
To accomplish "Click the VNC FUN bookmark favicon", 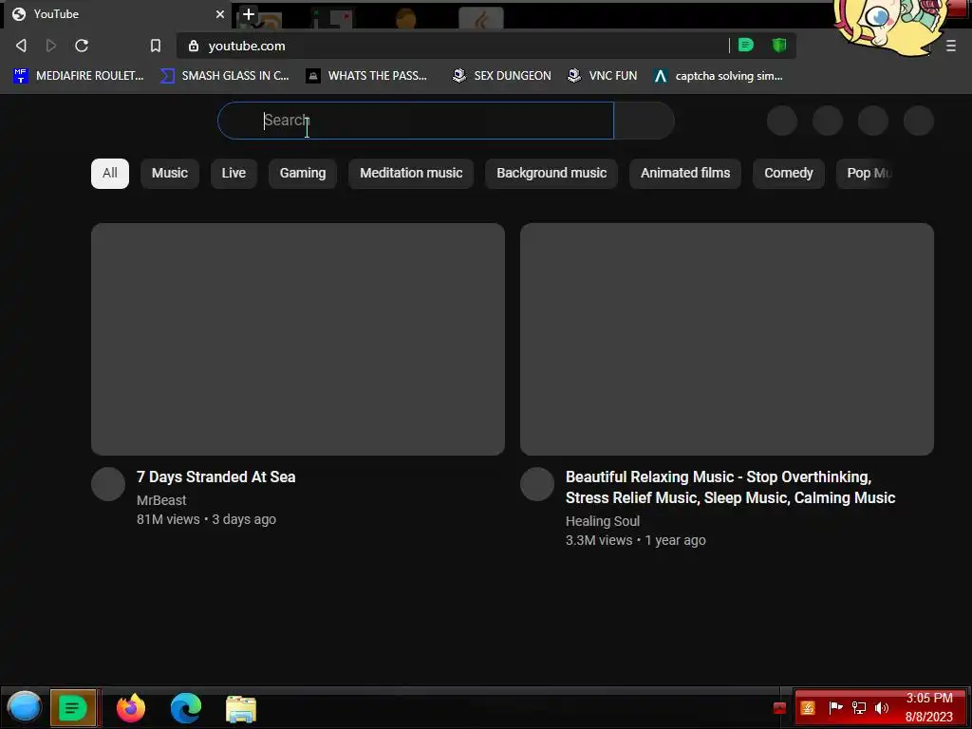I will [x=574, y=76].
